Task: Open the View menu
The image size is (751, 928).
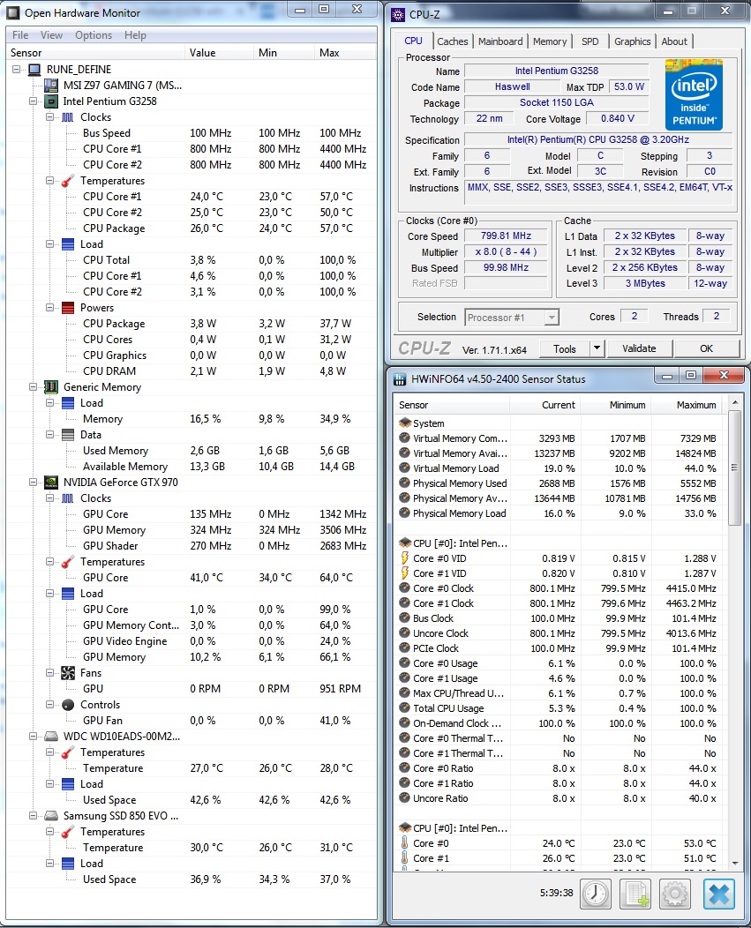Action: pyautogui.click(x=51, y=35)
